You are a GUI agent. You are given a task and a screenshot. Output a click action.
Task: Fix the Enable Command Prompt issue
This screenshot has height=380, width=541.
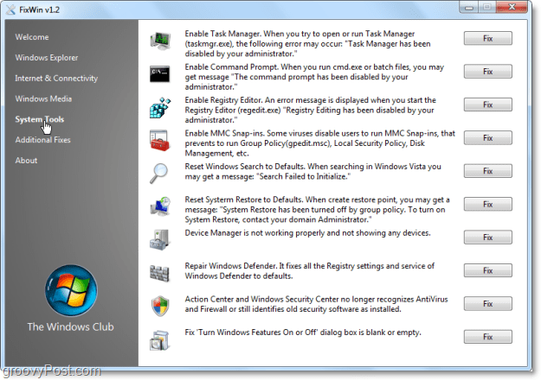488,71
